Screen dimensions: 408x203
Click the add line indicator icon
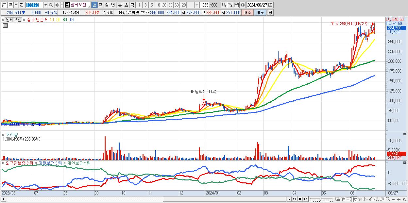[x=230, y=5]
